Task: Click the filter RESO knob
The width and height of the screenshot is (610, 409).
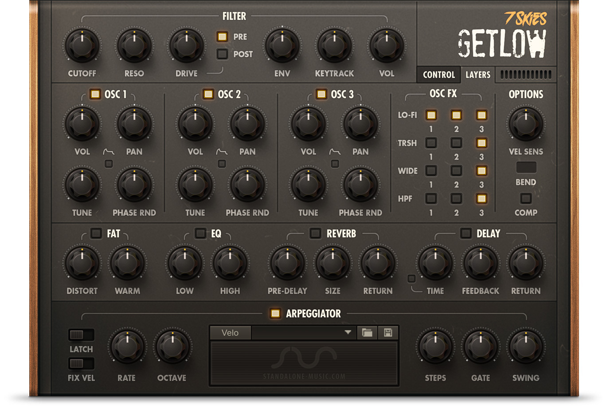Action: click(x=134, y=46)
